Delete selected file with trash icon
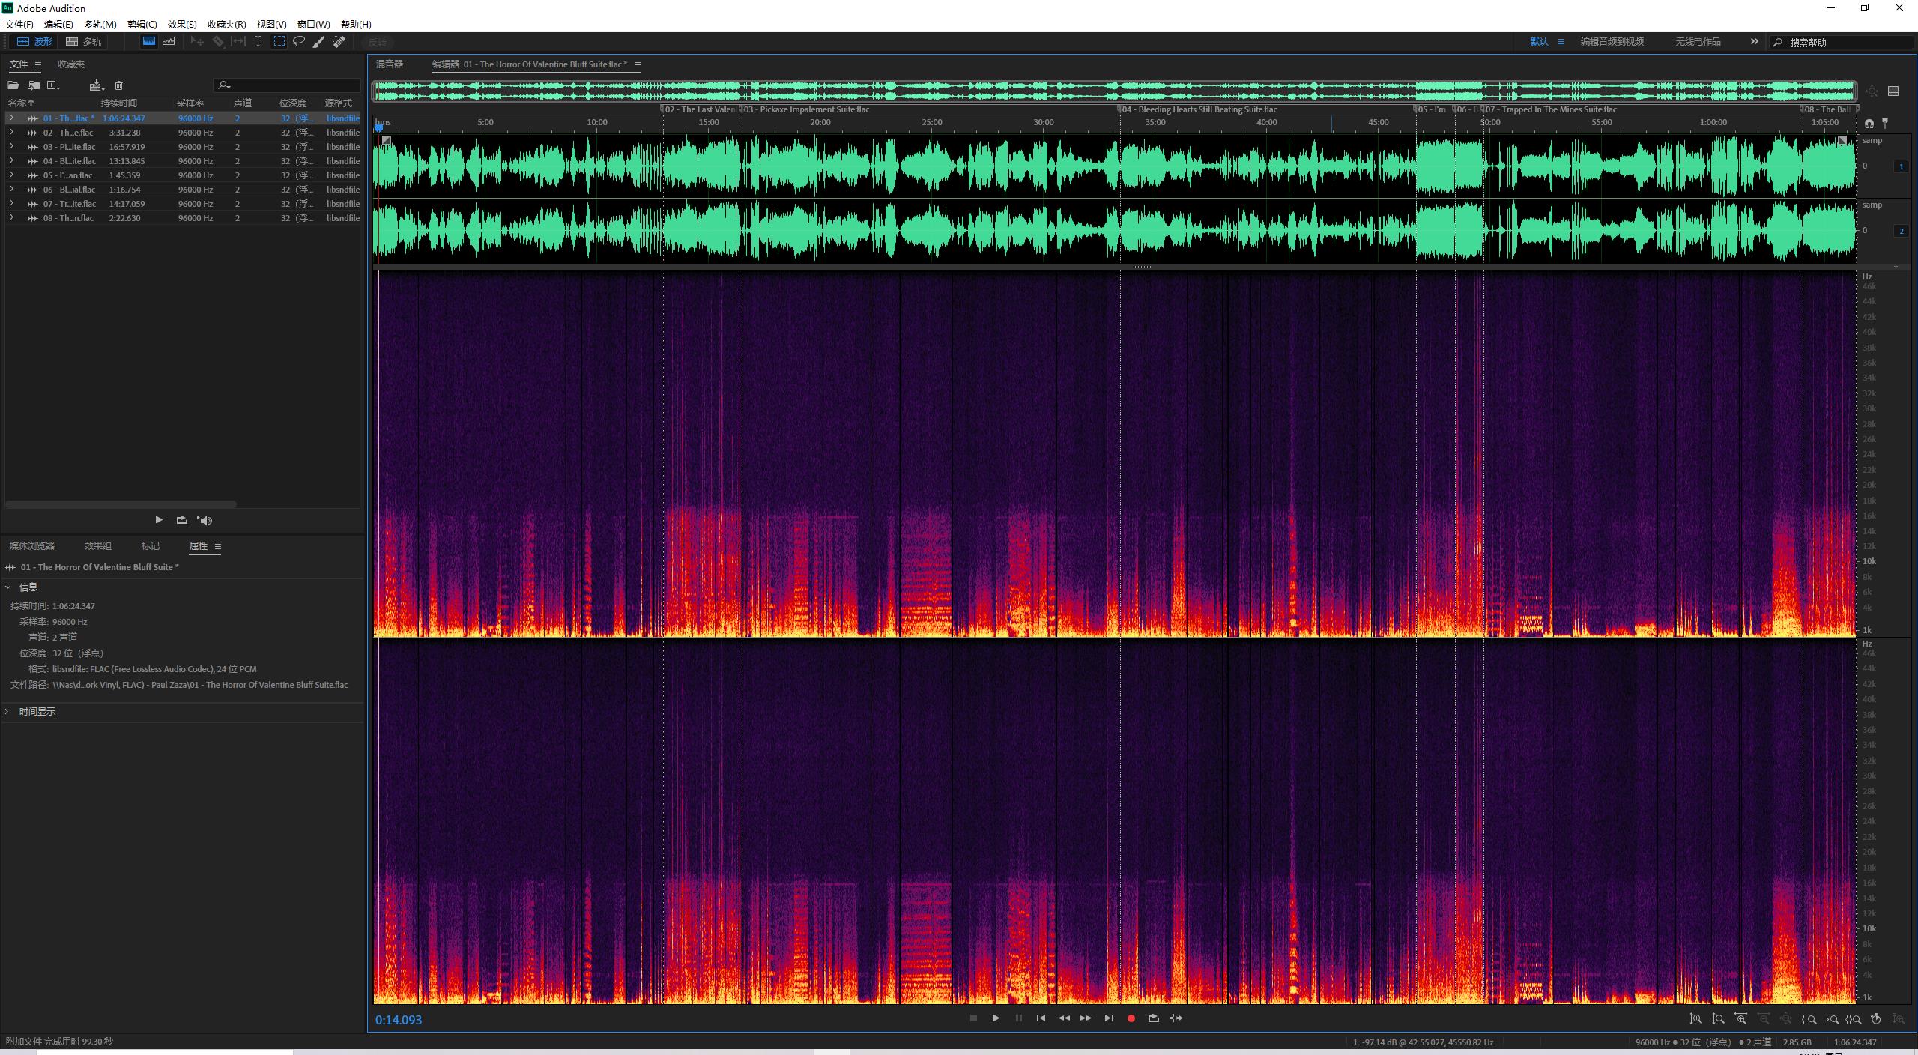The image size is (1918, 1055). (118, 85)
